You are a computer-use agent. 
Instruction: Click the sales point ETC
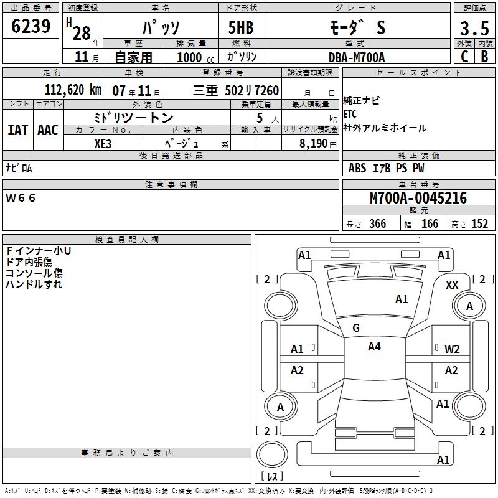pyautogui.click(x=350, y=114)
